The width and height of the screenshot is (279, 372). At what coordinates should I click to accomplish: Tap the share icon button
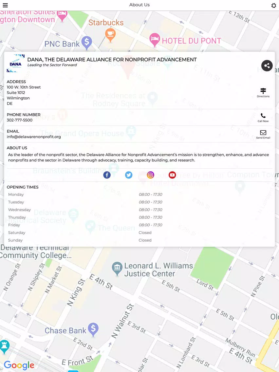[267, 66]
